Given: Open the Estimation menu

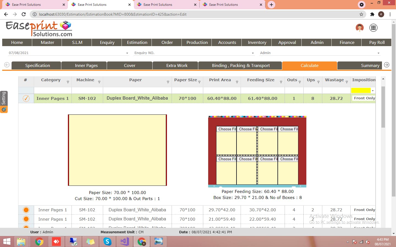Looking at the screenshot, I should [137, 43].
